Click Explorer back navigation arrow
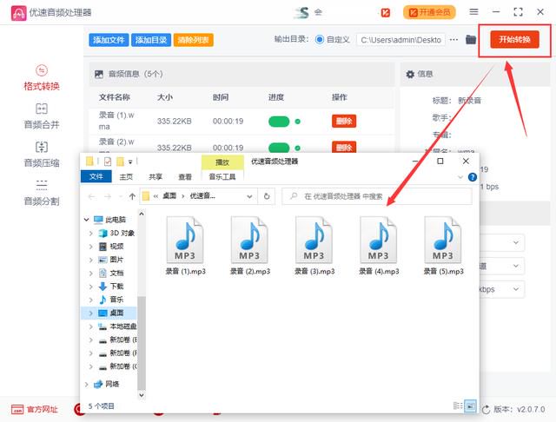The height and width of the screenshot is (422, 556). pos(91,196)
